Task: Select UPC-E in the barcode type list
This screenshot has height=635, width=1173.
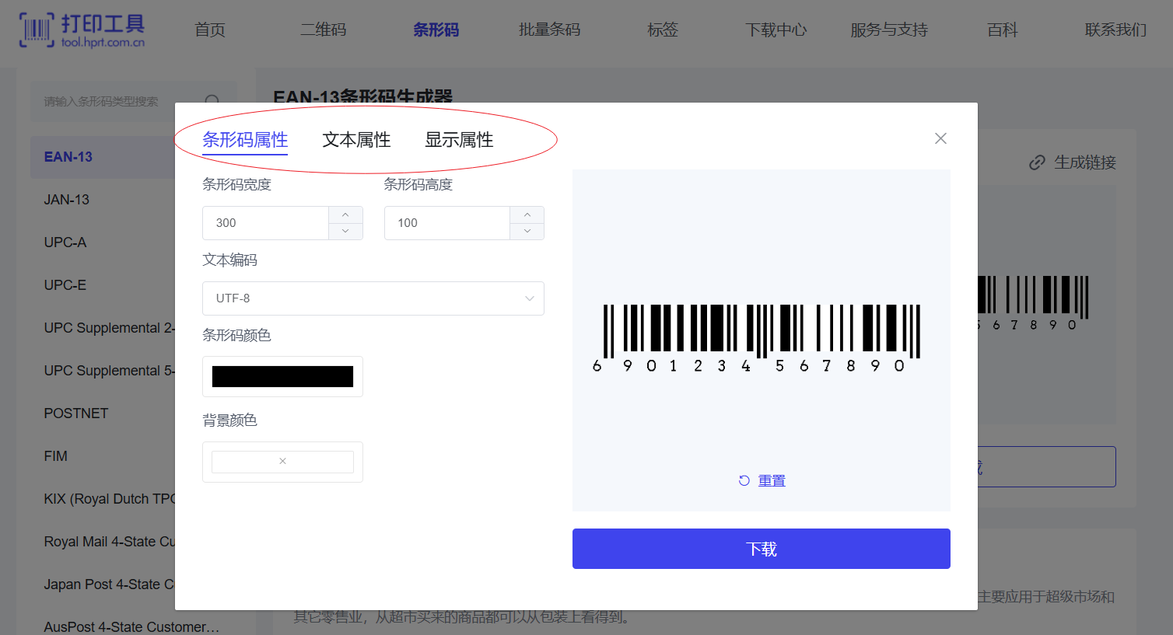Action: [65, 285]
